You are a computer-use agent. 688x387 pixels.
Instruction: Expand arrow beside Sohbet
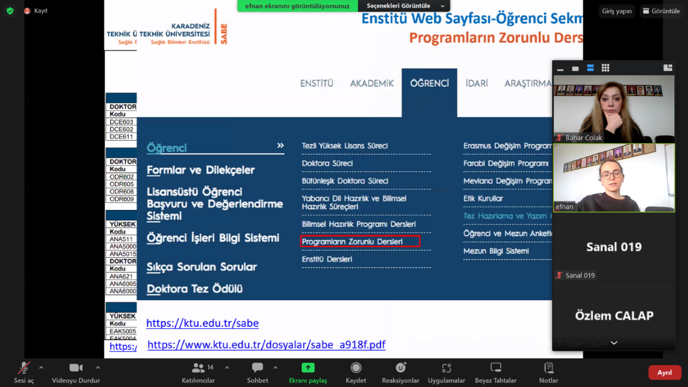pyautogui.click(x=275, y=367)
